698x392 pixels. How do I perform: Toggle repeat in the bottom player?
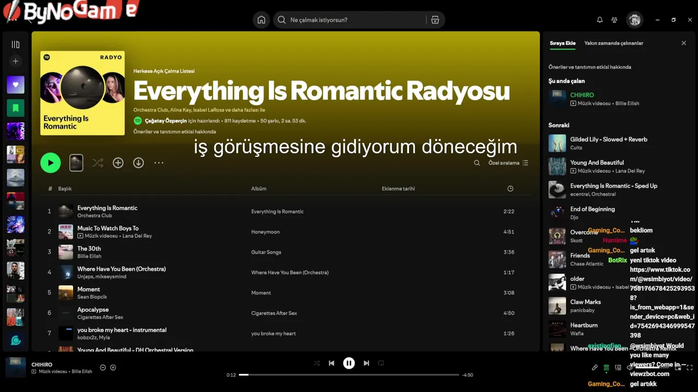pyautogui.click(x=381, y=363)
